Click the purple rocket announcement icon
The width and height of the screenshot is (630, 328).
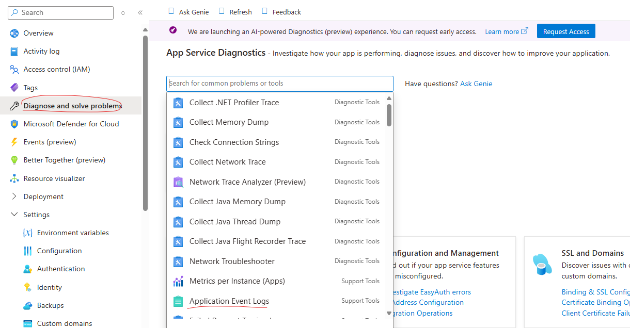point(173,30)
